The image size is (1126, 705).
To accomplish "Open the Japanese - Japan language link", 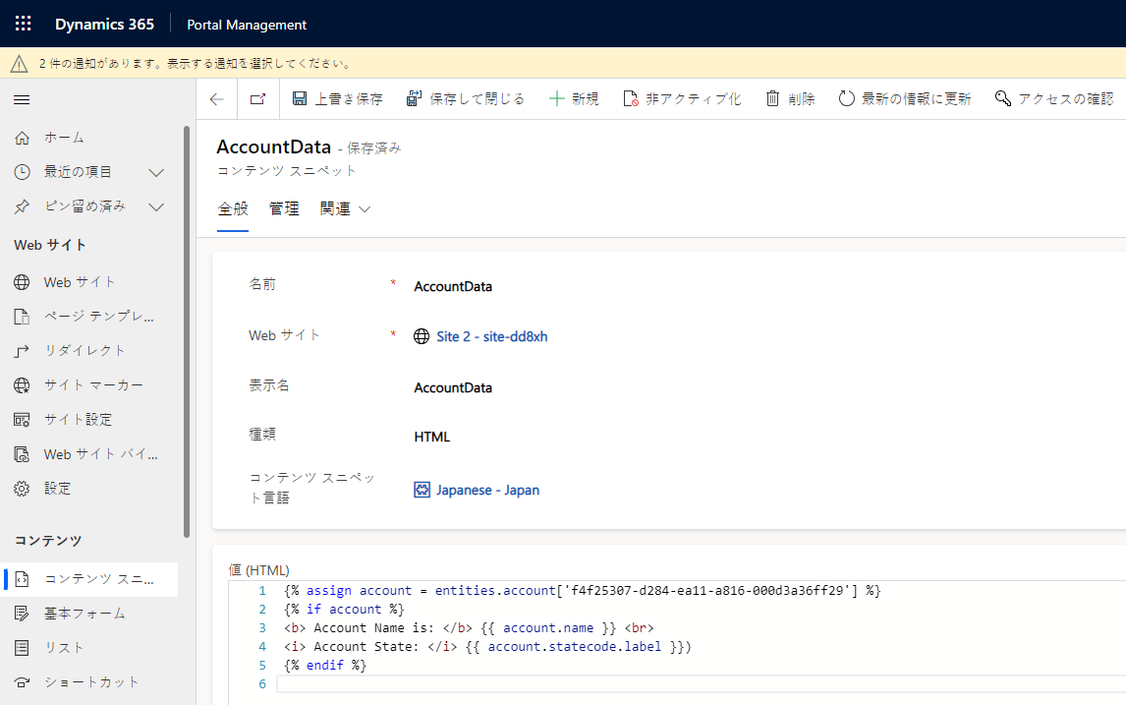I will (487, 490).
